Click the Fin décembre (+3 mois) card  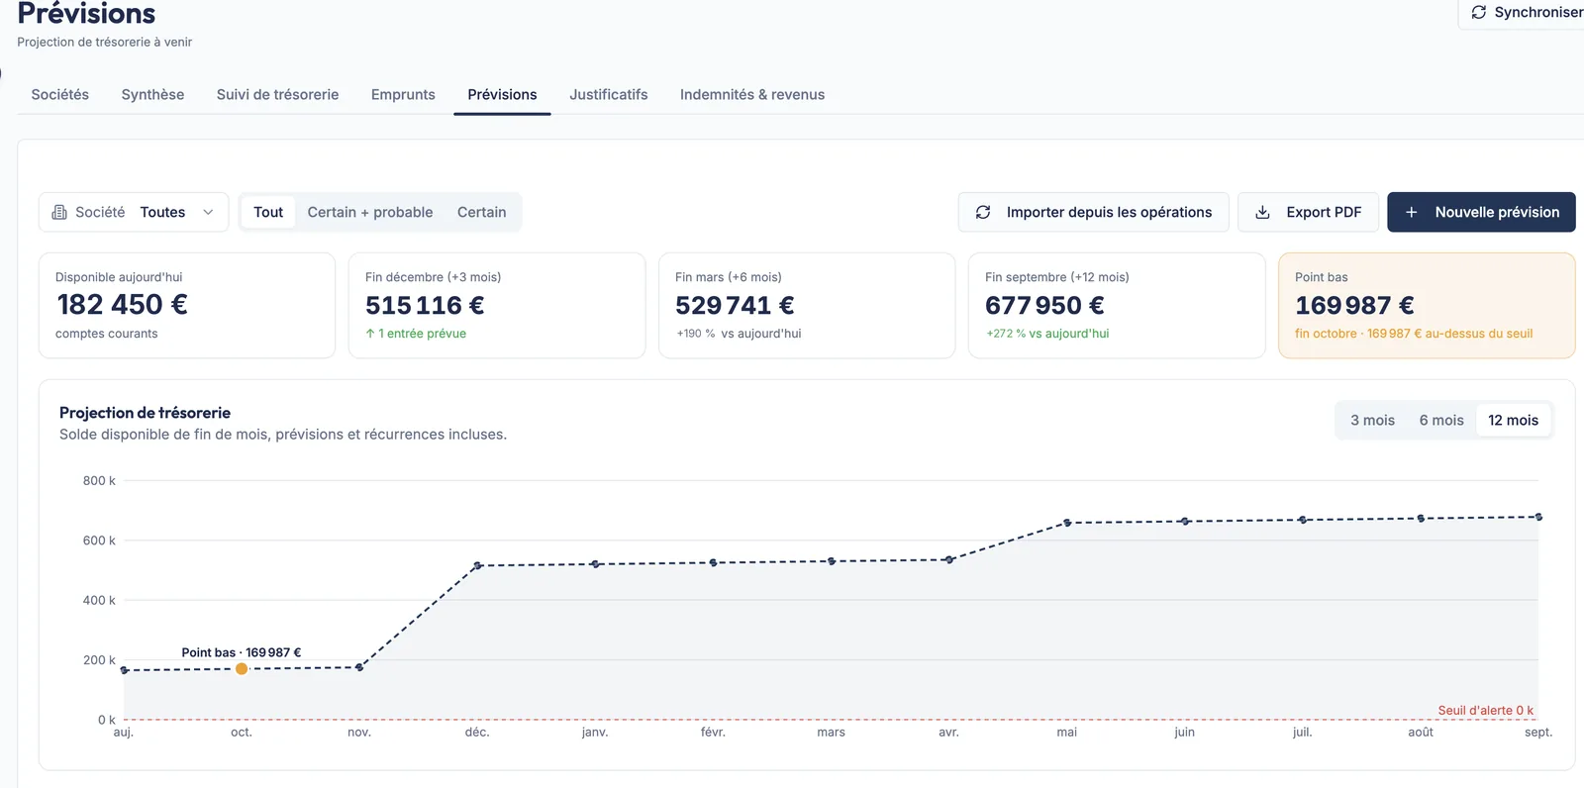497,306
